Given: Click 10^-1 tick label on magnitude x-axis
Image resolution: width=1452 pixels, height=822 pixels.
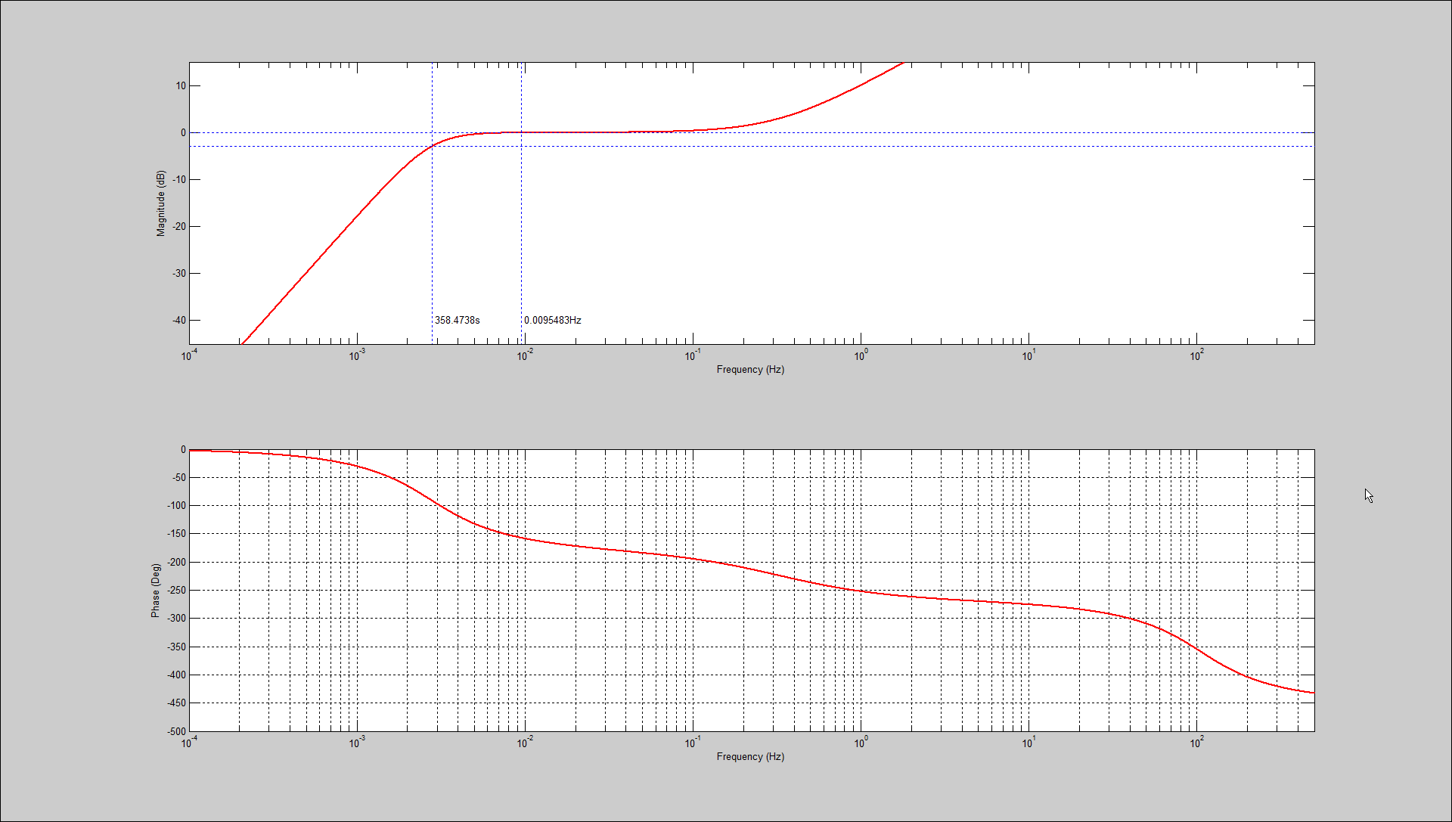Looking at the screenshot, I should [693, 355].
